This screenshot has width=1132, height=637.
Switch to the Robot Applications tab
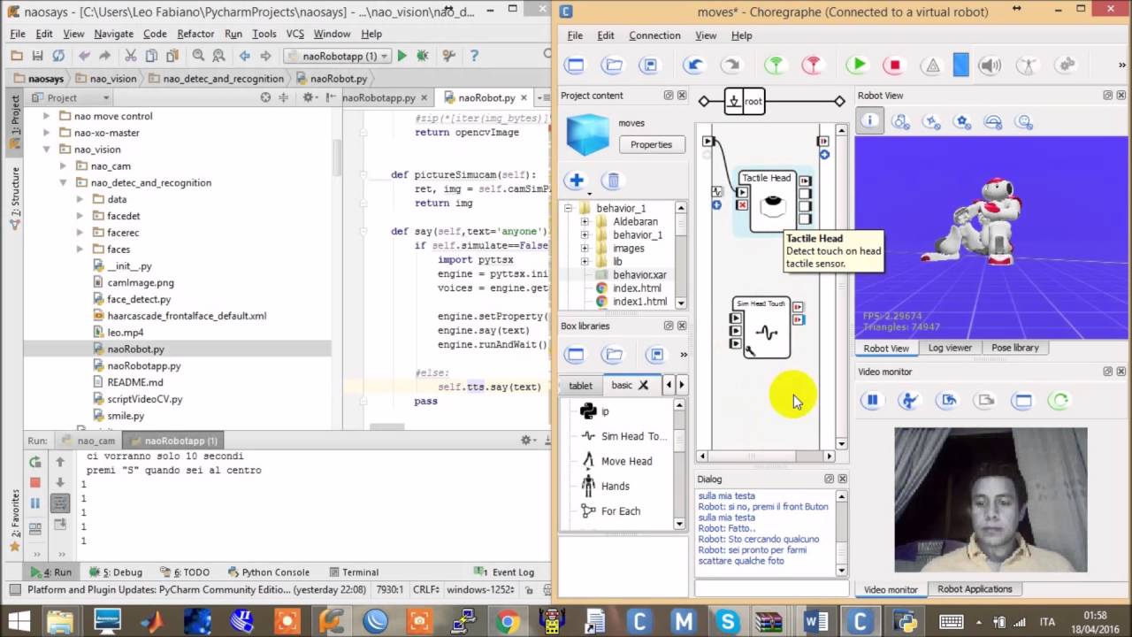pos(975,589)
